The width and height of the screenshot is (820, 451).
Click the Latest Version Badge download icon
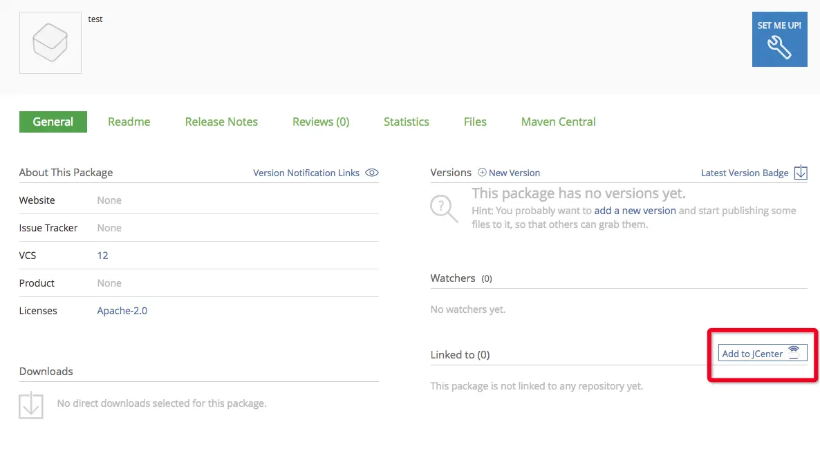tap(800, 173)
